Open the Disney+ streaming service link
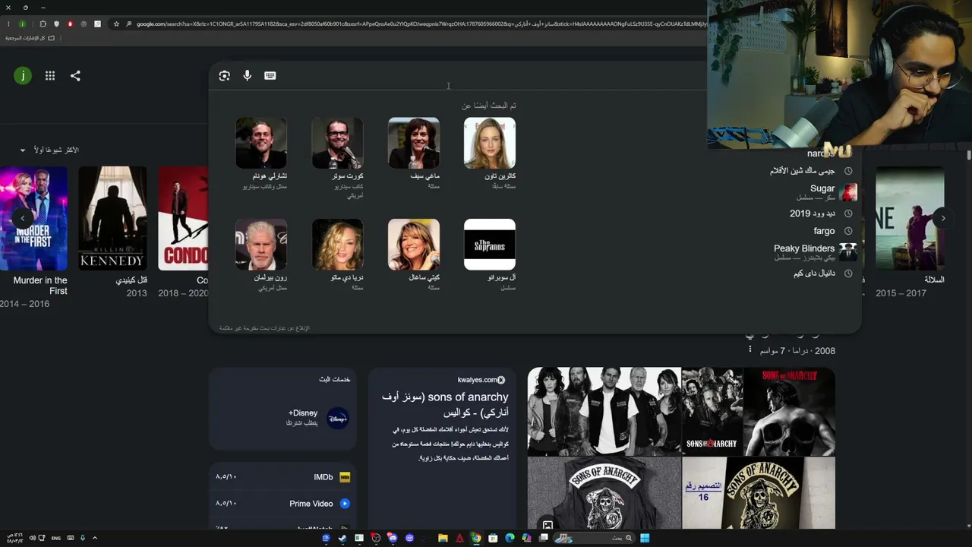This screenshot has height=547, width=972. (x=282, y=418)
